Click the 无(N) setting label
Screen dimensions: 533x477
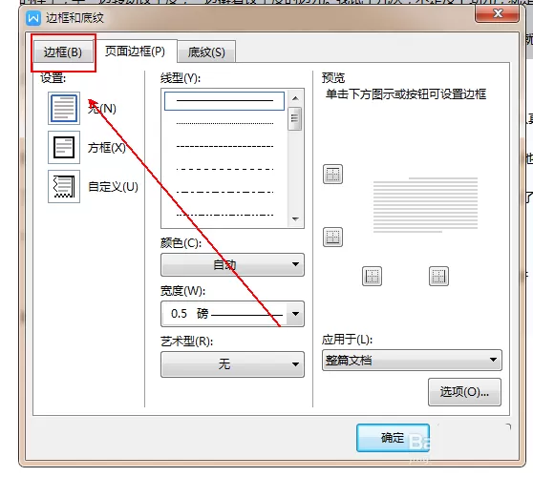(102, 109)
